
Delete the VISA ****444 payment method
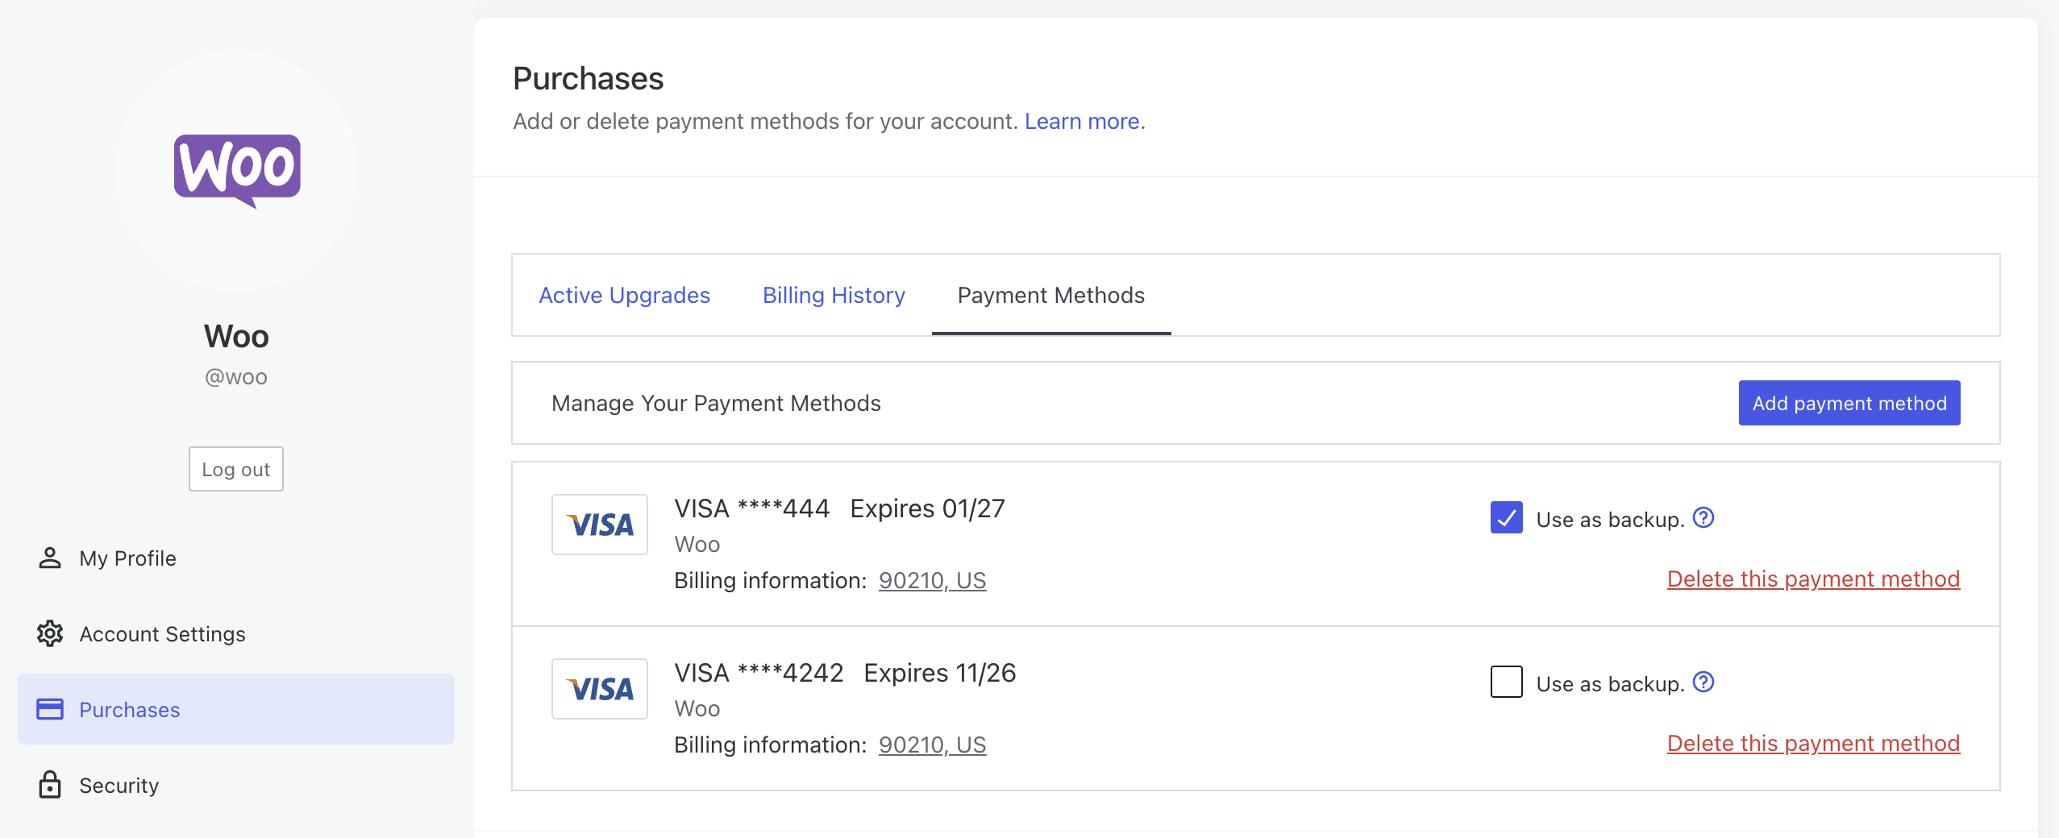point(1813,578)
